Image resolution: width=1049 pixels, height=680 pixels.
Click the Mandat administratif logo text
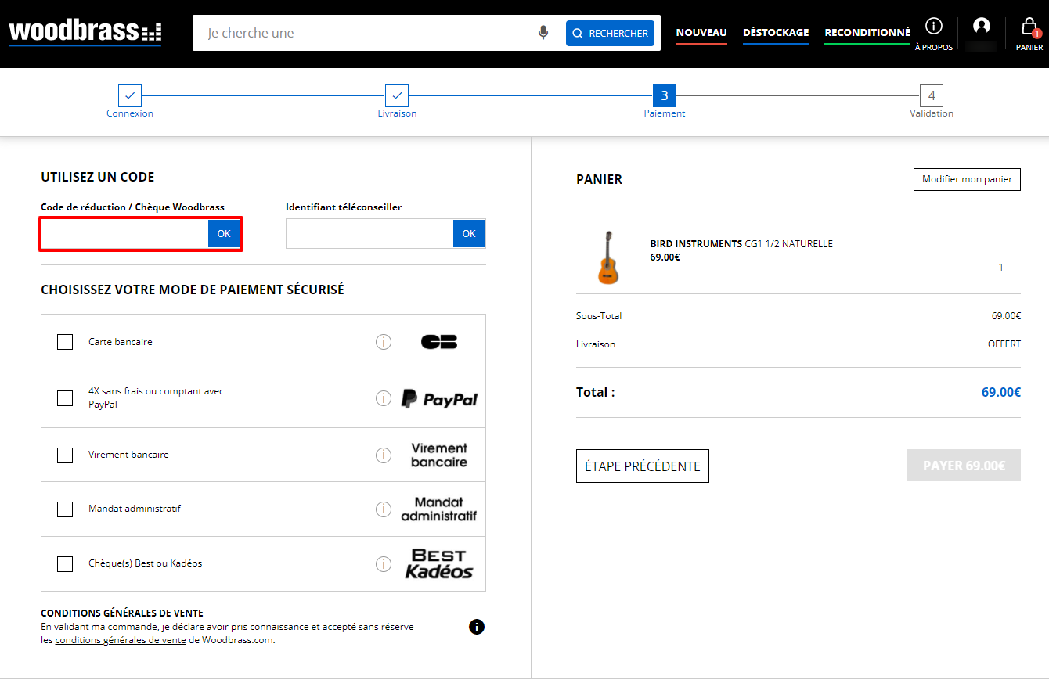439,509
